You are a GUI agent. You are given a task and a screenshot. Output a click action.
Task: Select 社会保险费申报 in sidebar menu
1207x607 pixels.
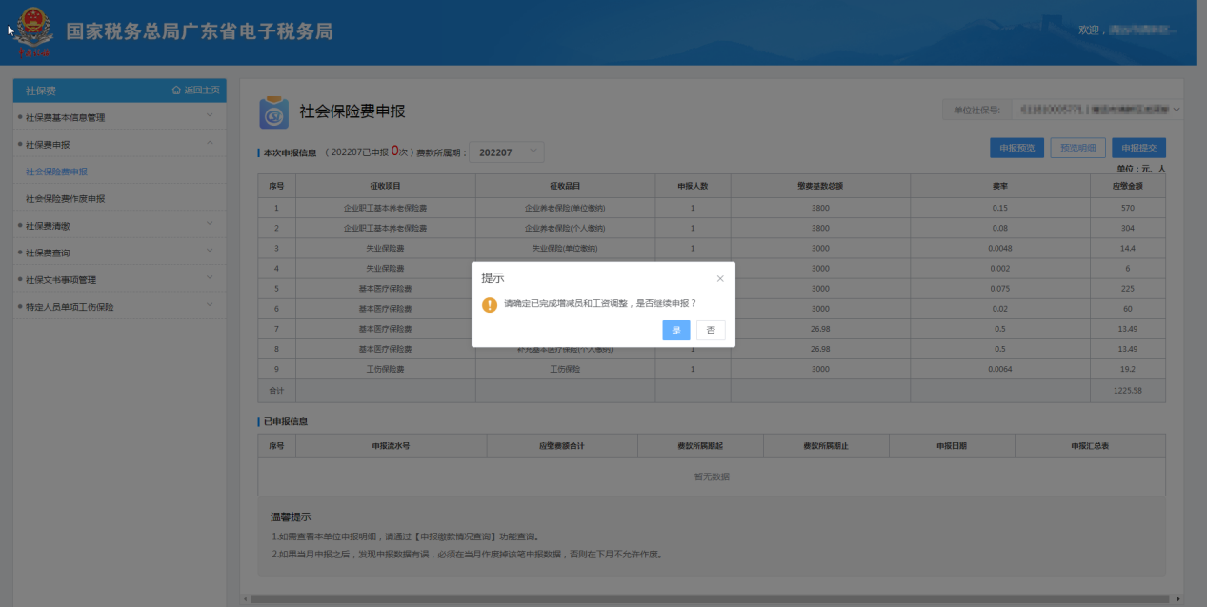[57, 172]
